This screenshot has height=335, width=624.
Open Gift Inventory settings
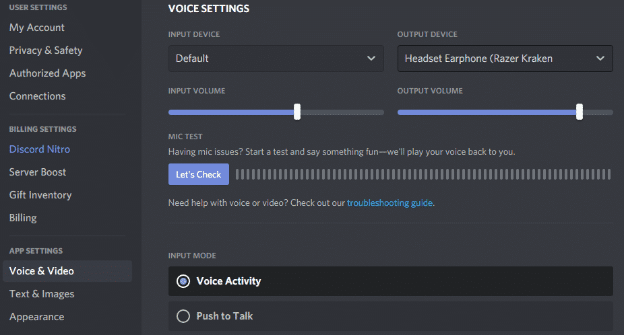tap(40, 195)
